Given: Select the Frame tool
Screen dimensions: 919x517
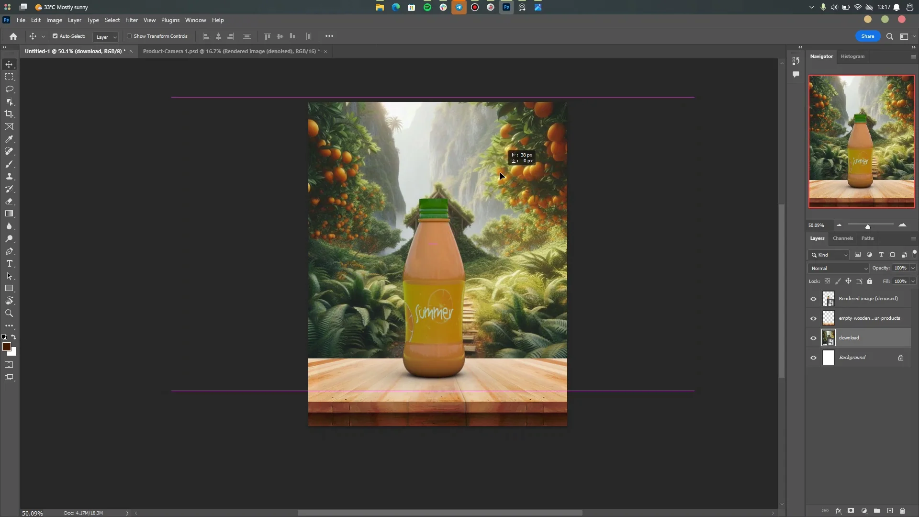Looking at the screenshot, I should (x=9, y=126).
